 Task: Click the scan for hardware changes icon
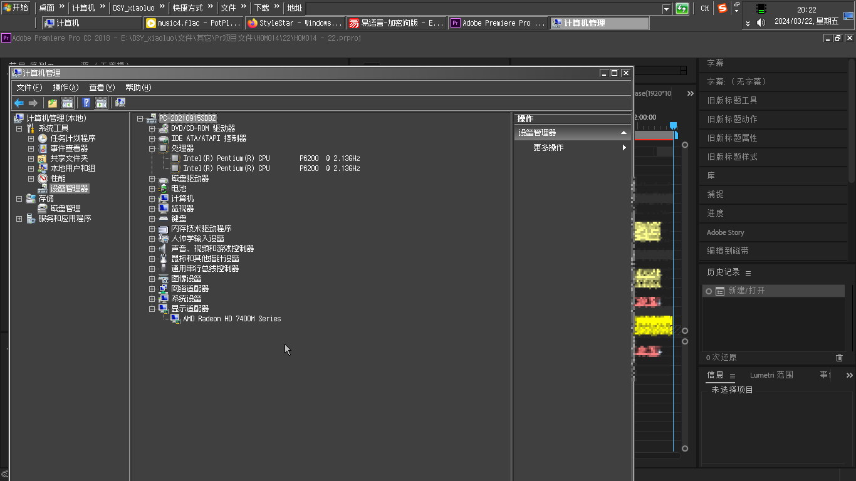(x=120, y=103)
